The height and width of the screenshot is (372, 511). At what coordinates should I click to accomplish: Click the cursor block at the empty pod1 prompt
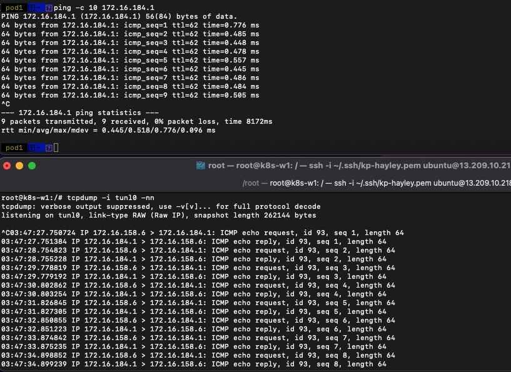56,148
